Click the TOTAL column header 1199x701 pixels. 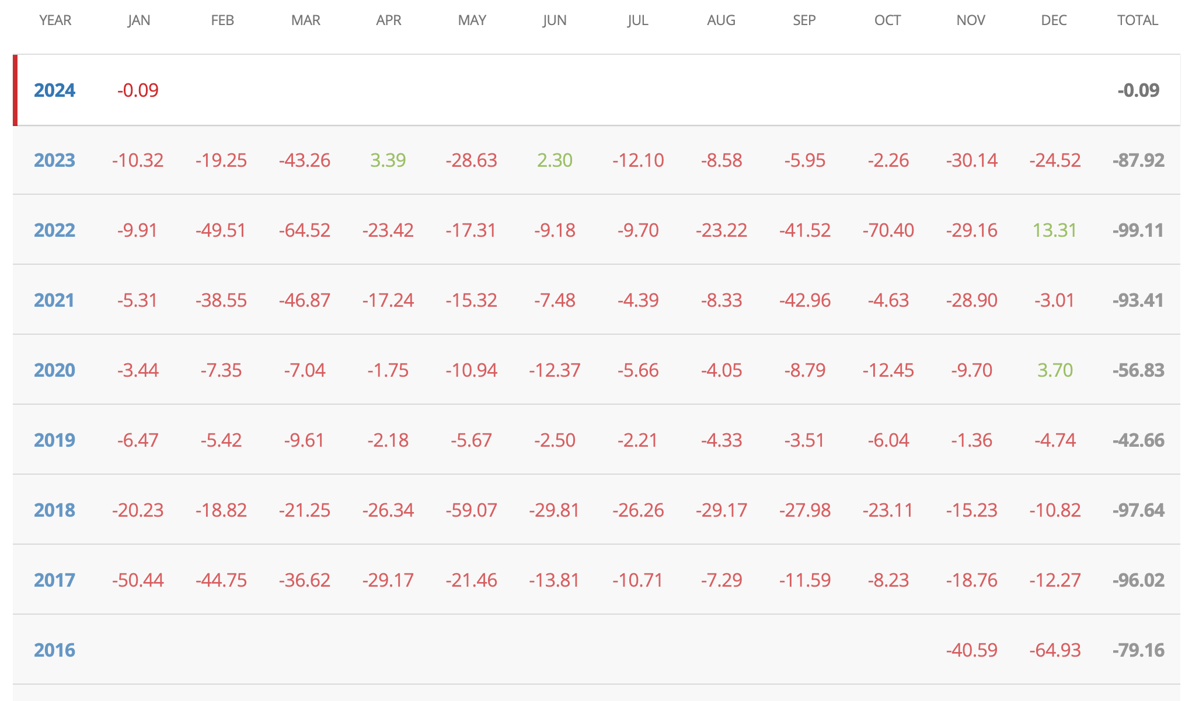coord(1137,20)
